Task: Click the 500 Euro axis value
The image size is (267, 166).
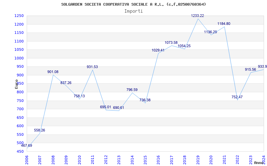Action: (20, 143)
